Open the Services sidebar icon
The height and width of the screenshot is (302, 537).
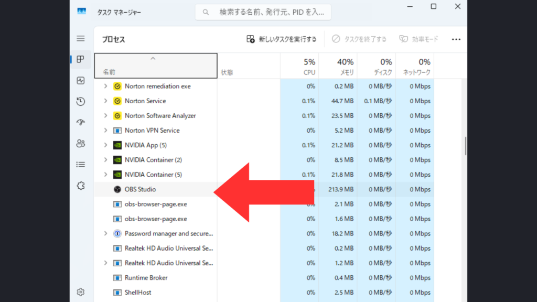[80, 186]
